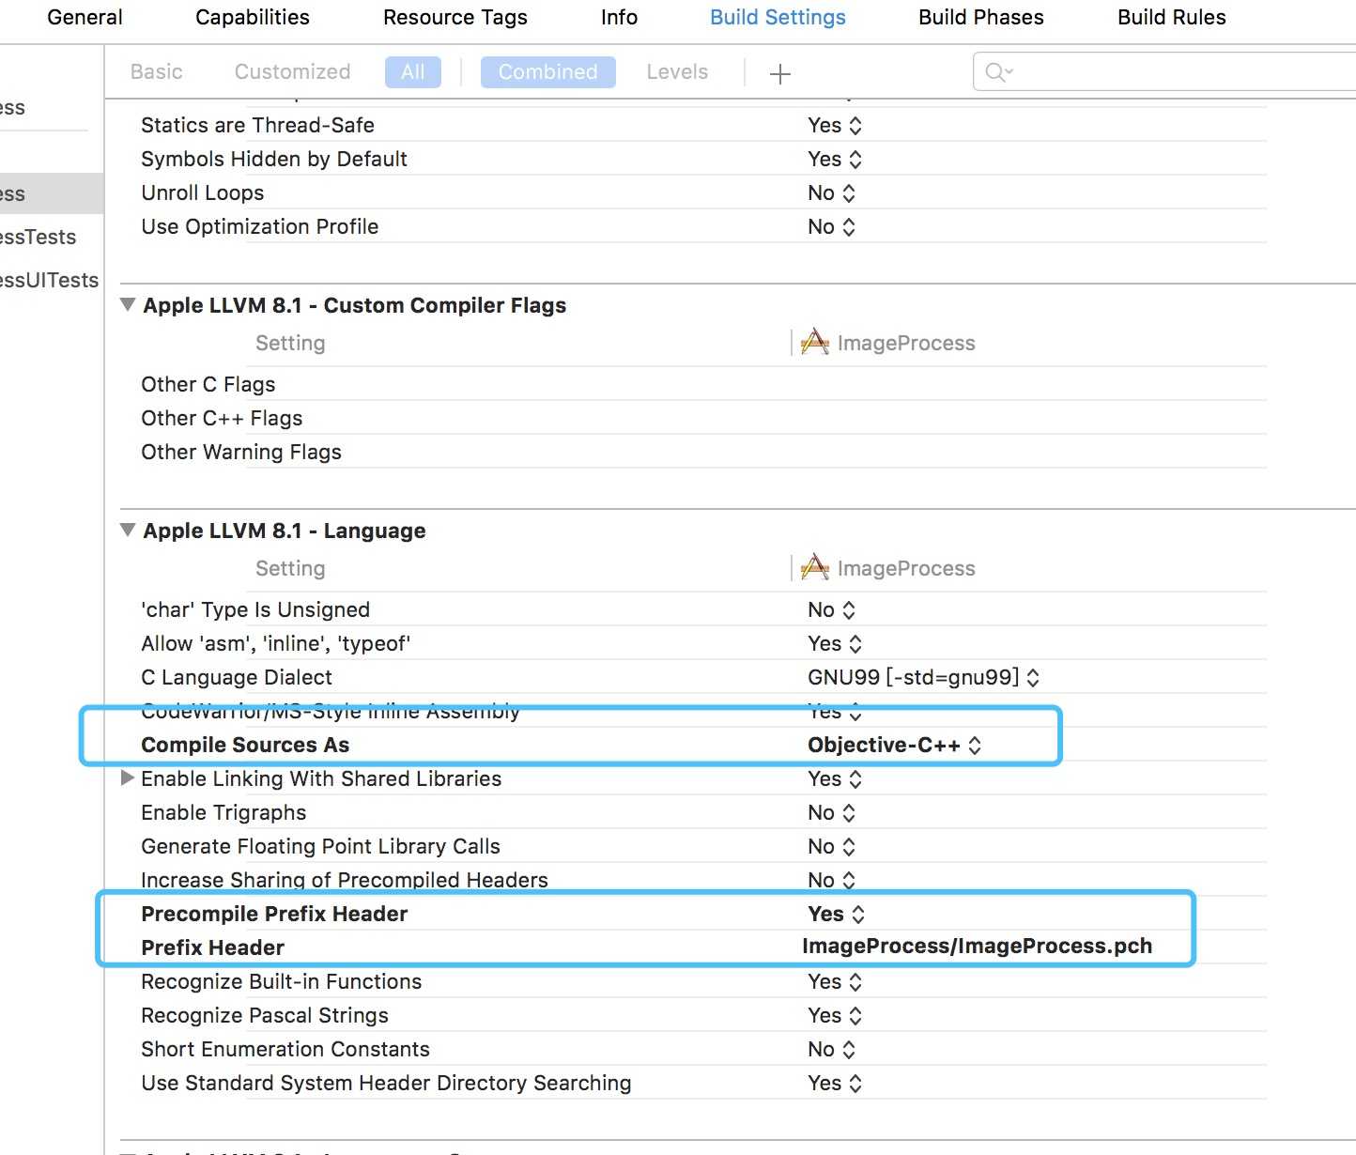Switch to the Build Phases tab
The width and height of the screenshot is (1356, 1155).
pyautogui.click(x=980, y=17)
